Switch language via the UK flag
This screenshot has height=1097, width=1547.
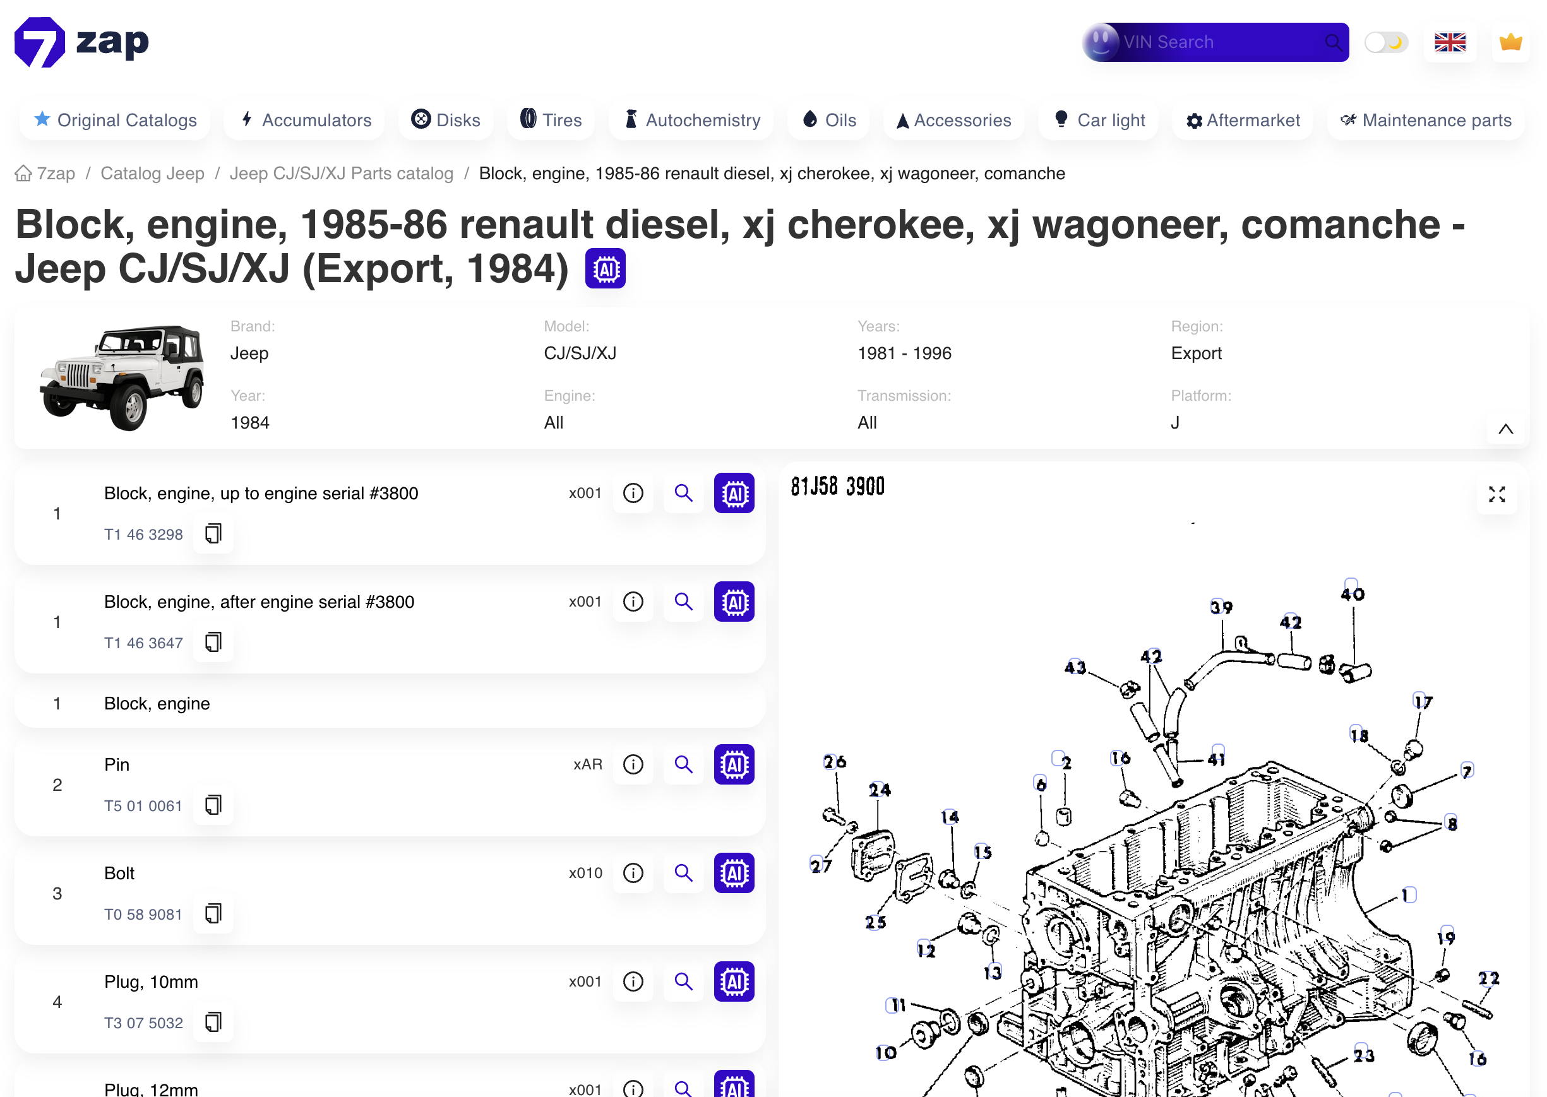1450,42
